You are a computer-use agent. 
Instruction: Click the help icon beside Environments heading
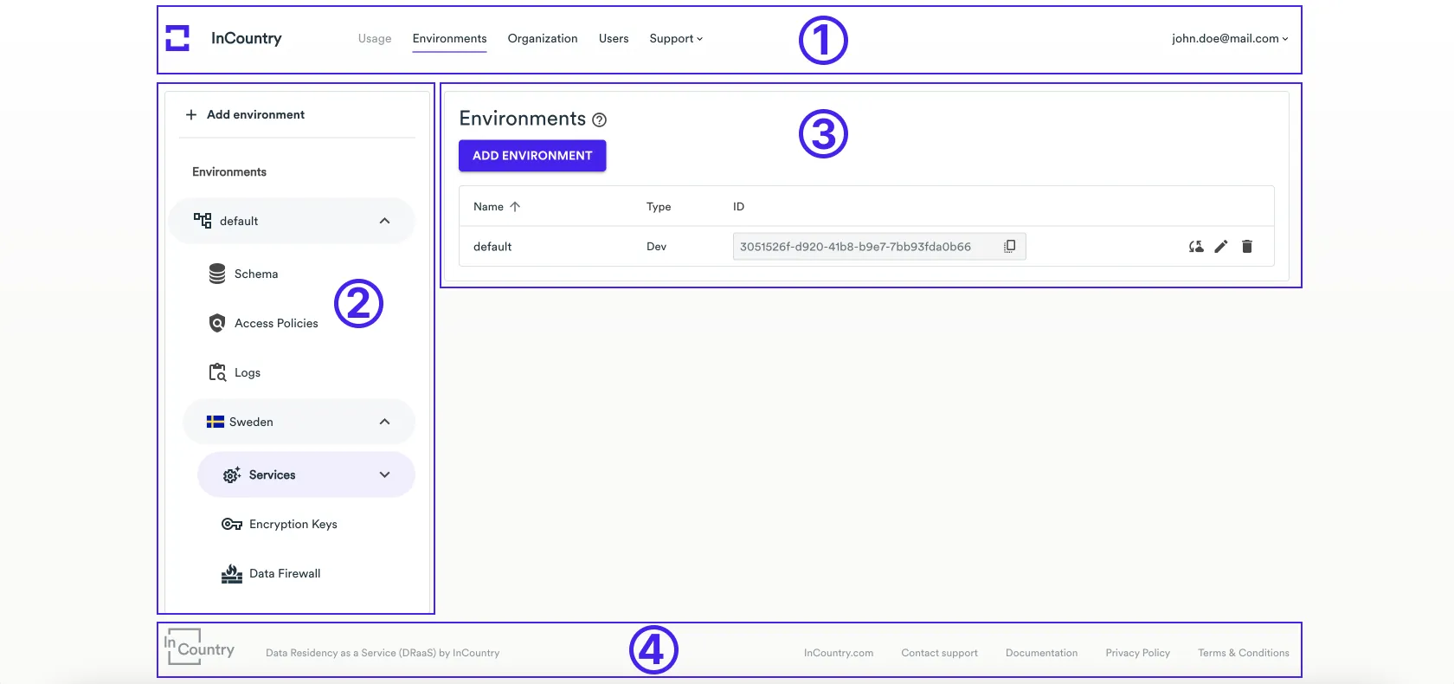pyautogui.click(x=599, y=120)
